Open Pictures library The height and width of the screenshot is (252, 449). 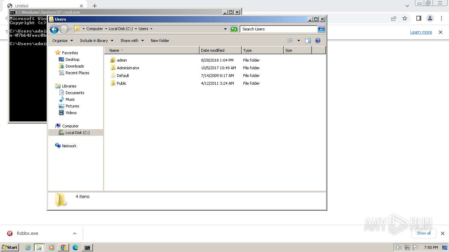tap(72, 106)
